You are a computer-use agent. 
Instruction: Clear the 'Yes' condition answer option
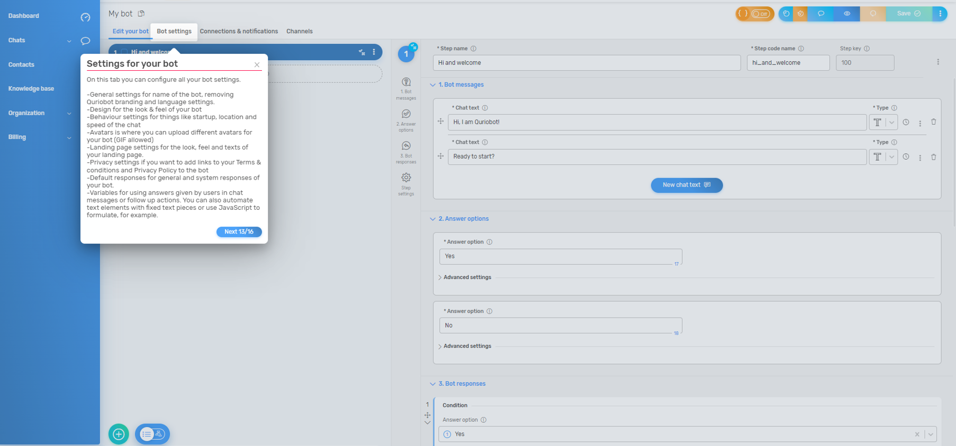pos(917,434)
